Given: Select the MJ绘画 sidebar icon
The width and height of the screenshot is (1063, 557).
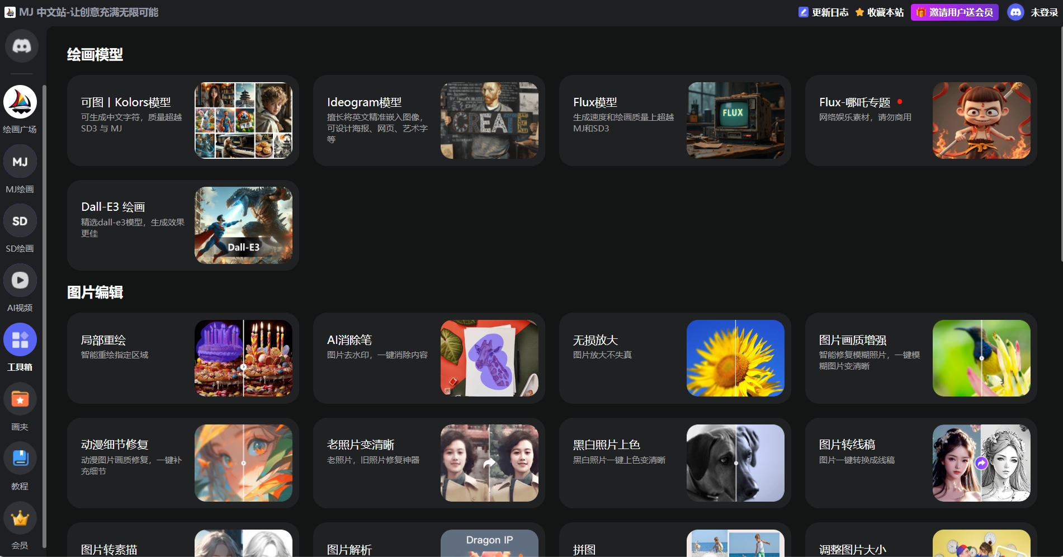Looking at the screenshot, I should tap(20, 162).
